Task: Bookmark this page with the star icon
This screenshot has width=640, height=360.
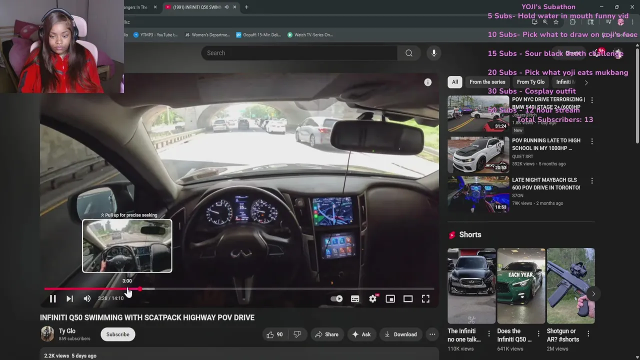Action: point(555,22)
